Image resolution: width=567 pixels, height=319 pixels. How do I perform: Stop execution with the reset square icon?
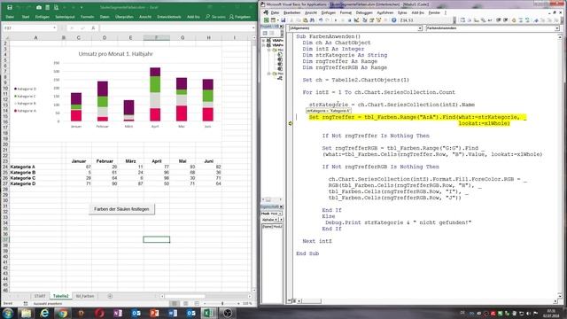pos(349,20)
